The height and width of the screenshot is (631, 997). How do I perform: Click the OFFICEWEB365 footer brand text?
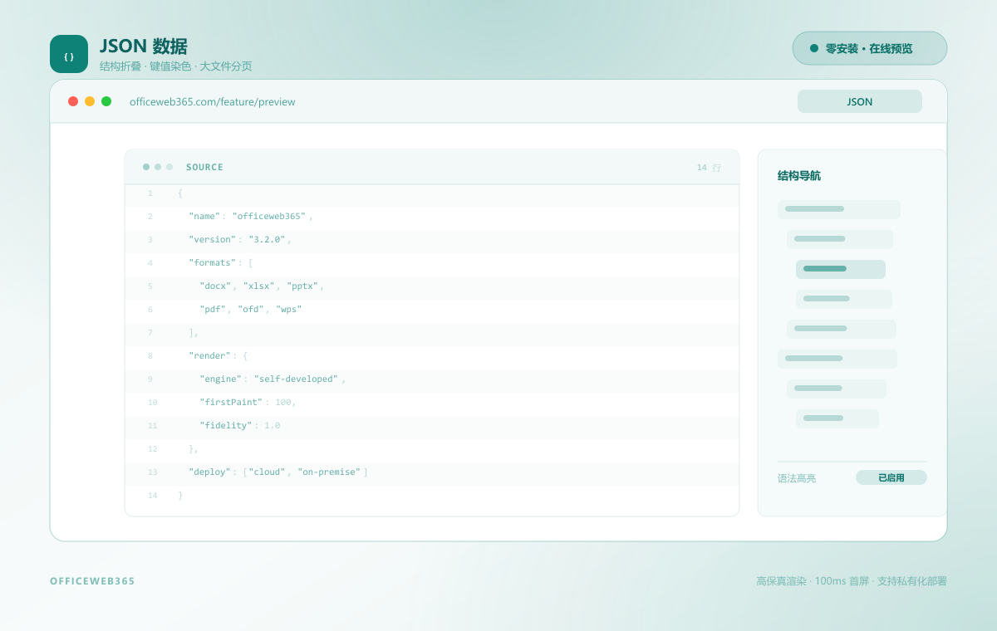point(92,581)
